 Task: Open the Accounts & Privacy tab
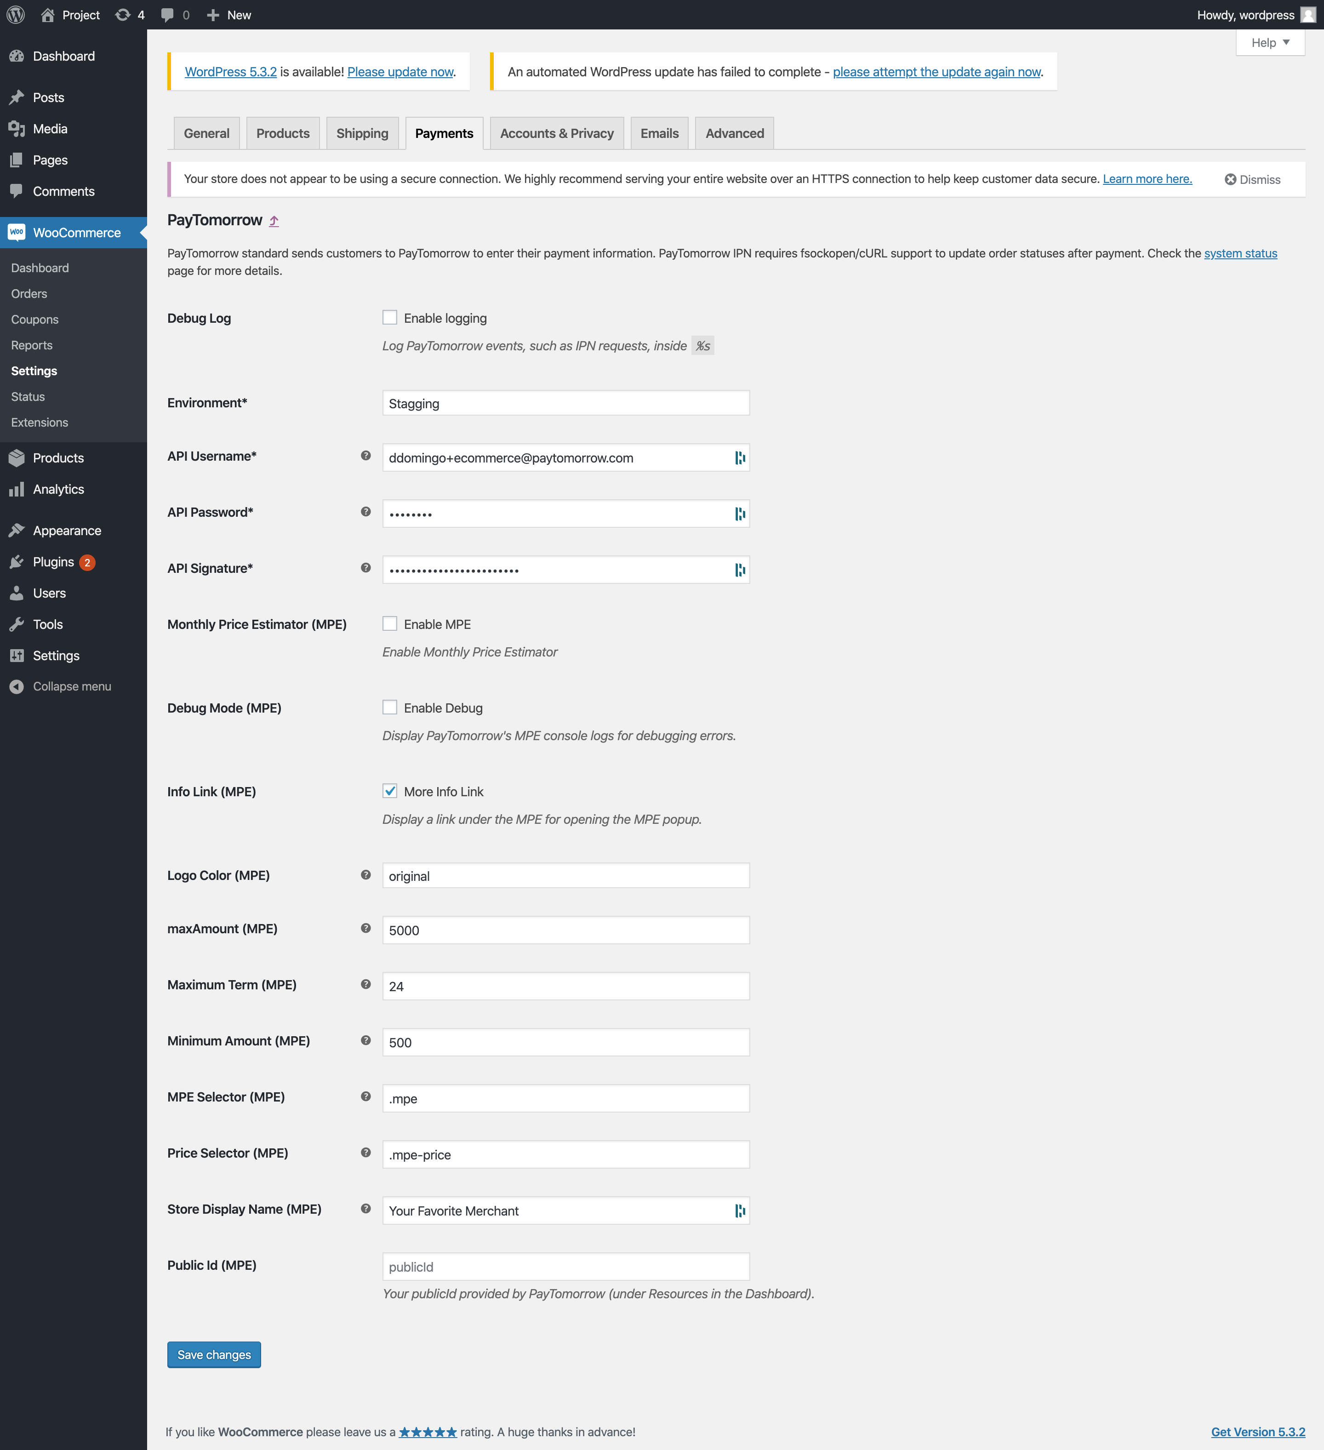coord(557,133)
